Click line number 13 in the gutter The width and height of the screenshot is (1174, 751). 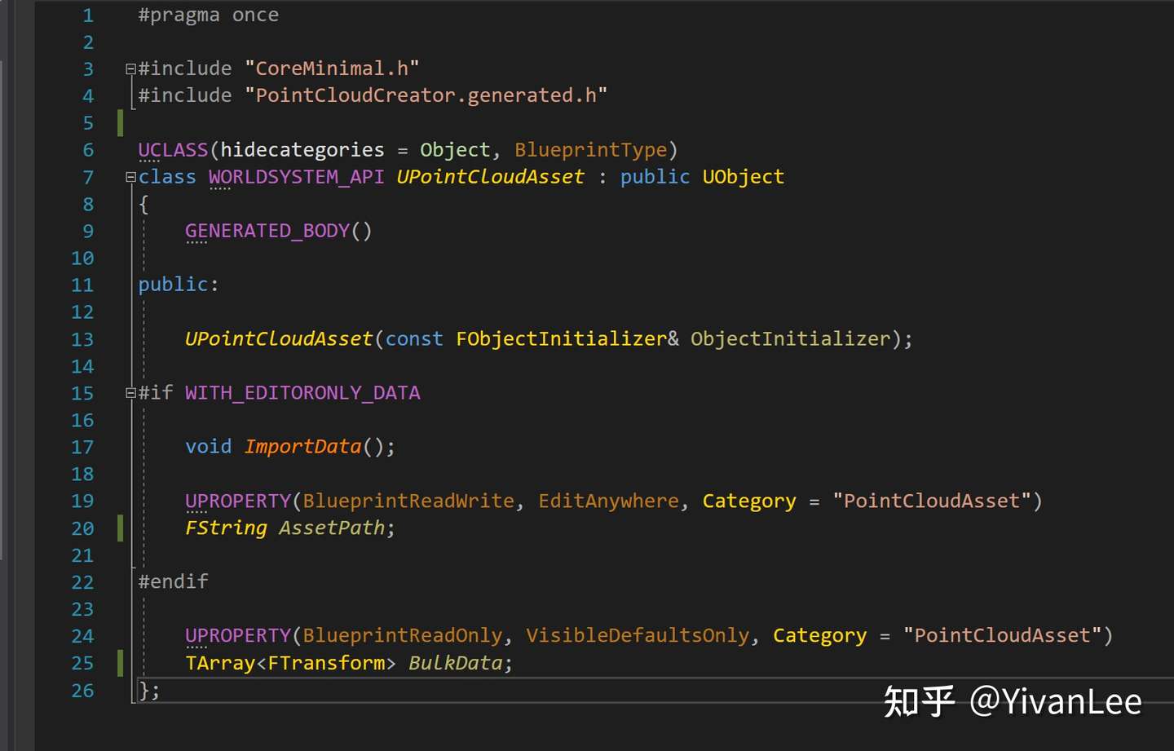[82, 339]
